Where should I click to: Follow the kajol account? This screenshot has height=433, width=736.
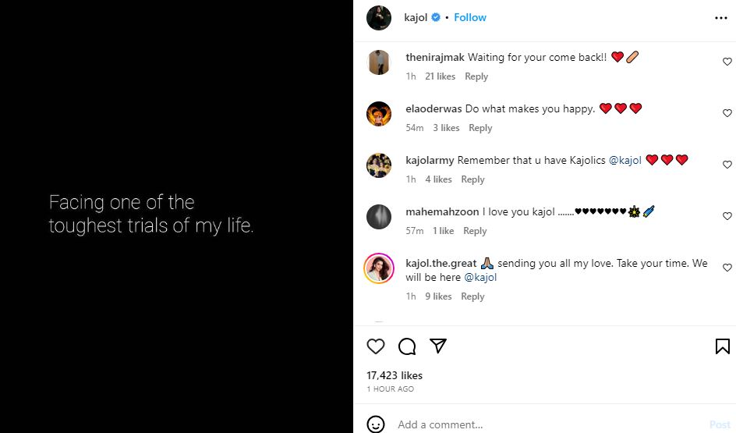point(470,17)
